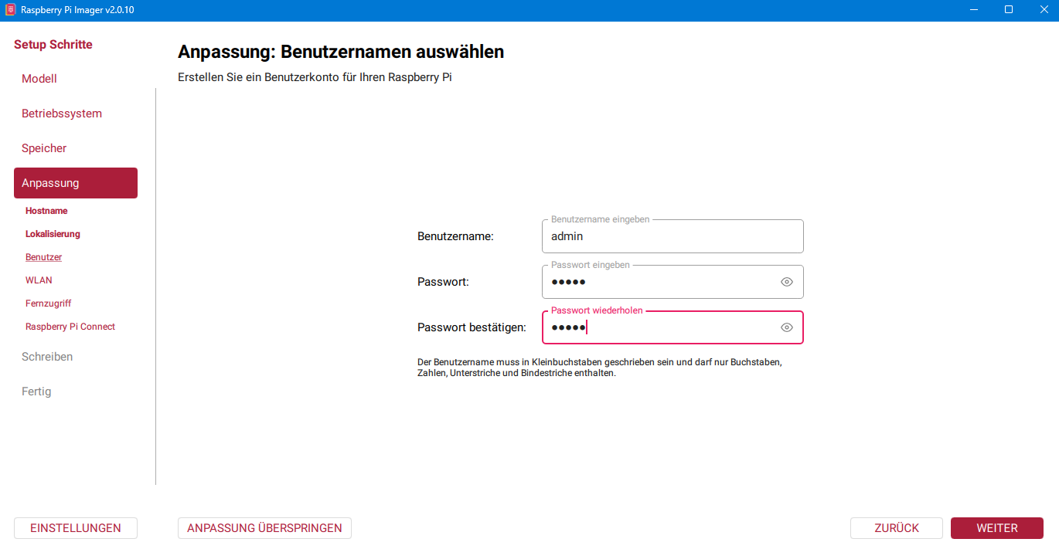Viewport: 1059px width, 549px height.
Task: Show the Passwort field contents via eye icon
Action: point(787,282)
